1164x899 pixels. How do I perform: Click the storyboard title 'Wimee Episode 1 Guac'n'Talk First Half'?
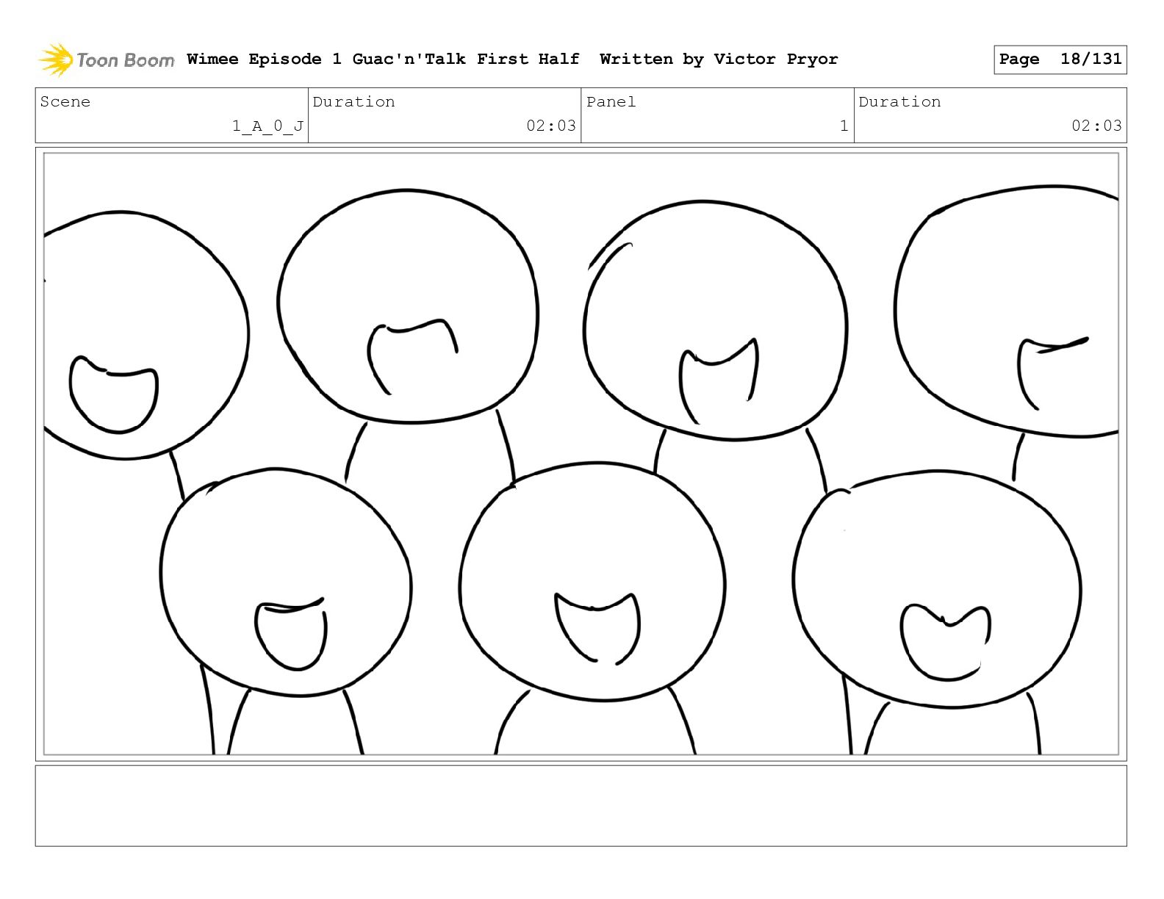tap(383, 59)
